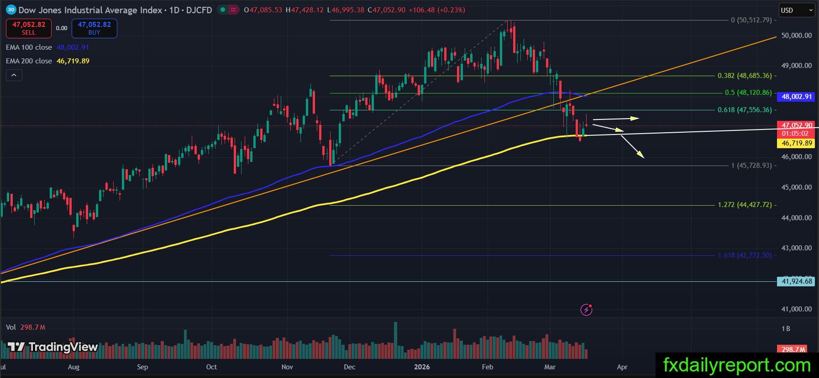Viewport: 819px width, 378px height.
Task: Click the high value H47,428.12
Action: click(304, 10)
